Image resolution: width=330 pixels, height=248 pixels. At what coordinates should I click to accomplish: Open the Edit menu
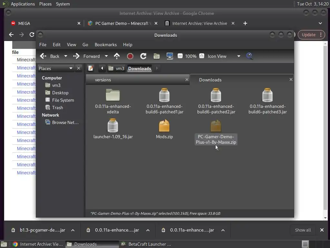(x=57, y=45)
